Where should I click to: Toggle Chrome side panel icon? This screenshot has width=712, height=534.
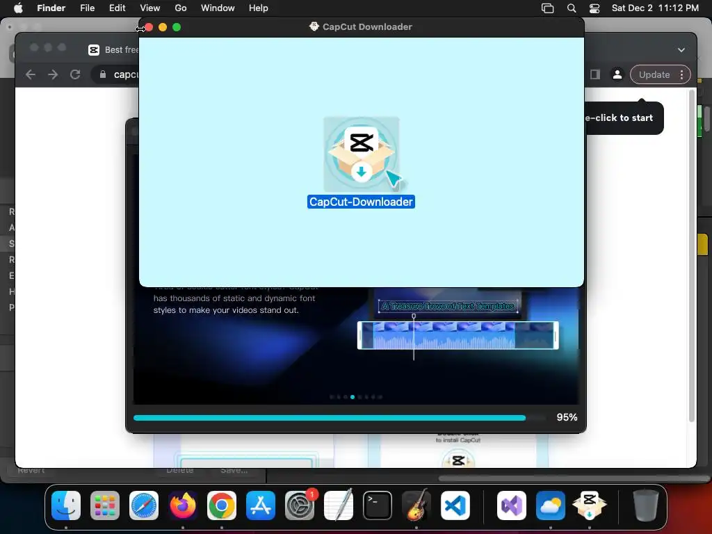point(595,74)
